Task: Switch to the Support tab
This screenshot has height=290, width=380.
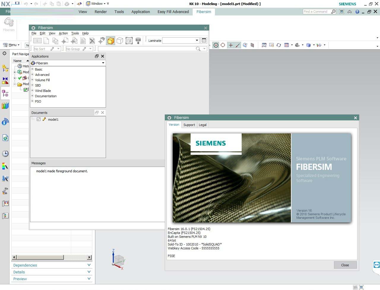Action: [189, 125]
